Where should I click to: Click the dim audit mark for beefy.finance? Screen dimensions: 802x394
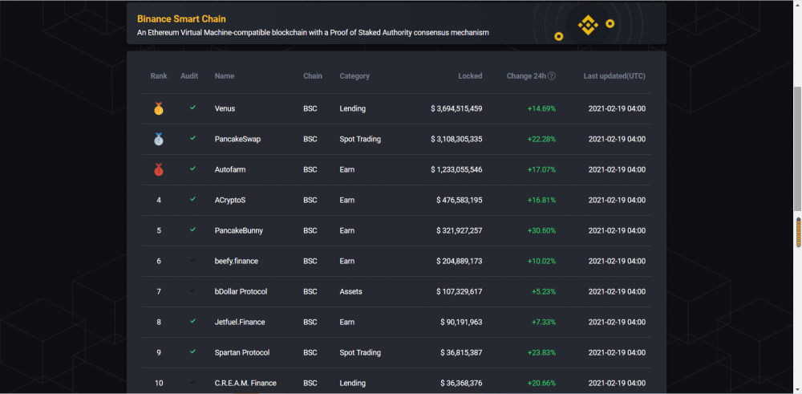pos(192,260)
